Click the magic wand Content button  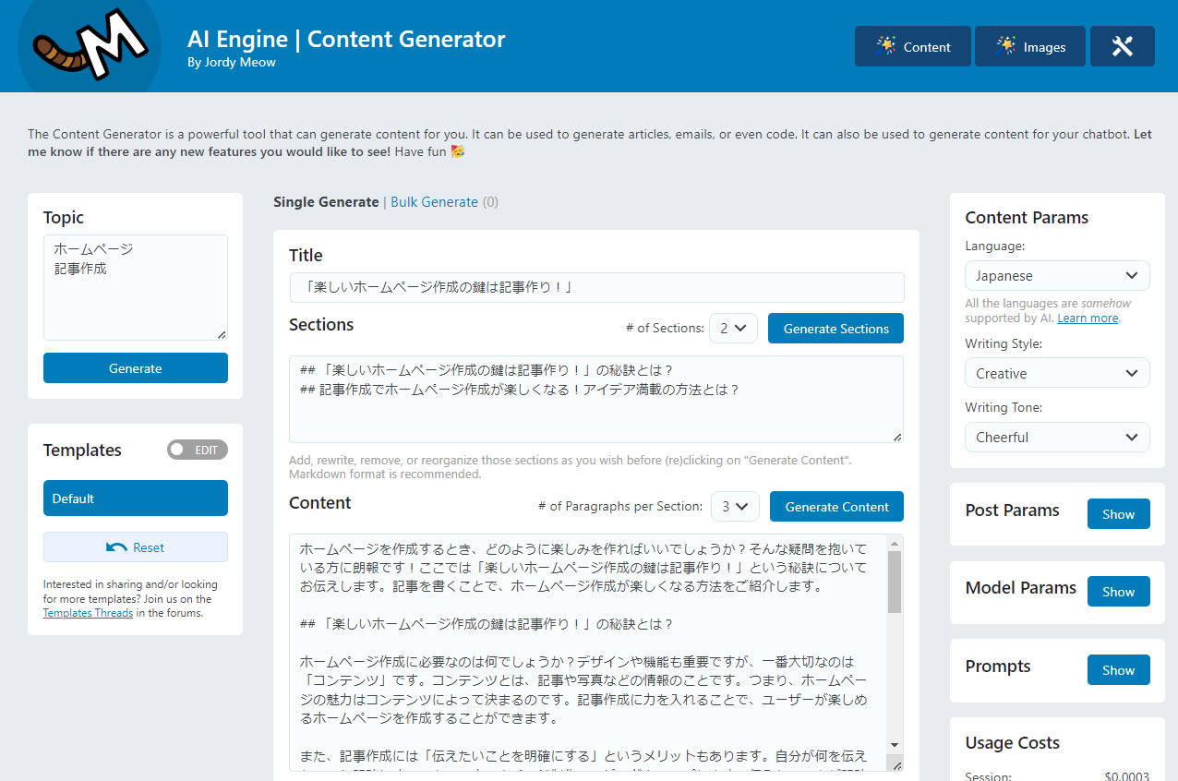coord(912,46)
